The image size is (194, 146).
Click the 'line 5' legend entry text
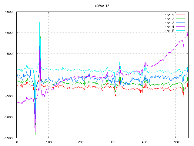[169, 31]
